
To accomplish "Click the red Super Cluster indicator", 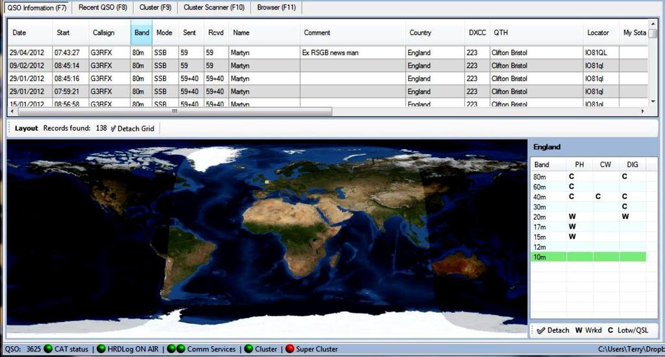I will [290, 349].
